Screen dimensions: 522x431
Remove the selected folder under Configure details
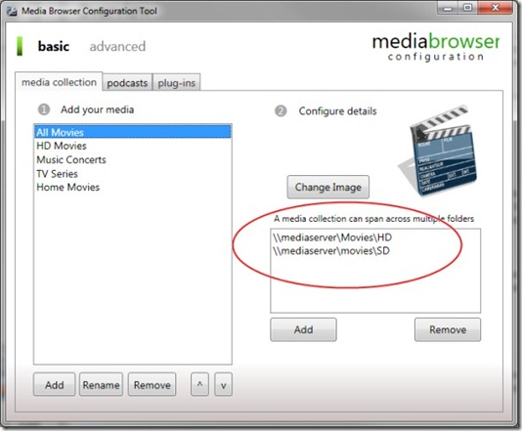pyautogui.click(x=448, y=329)
